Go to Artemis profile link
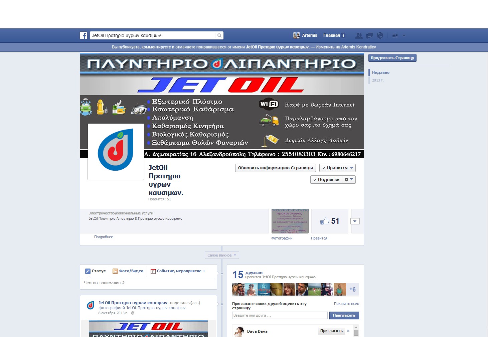488x337 pixels. 310,35
